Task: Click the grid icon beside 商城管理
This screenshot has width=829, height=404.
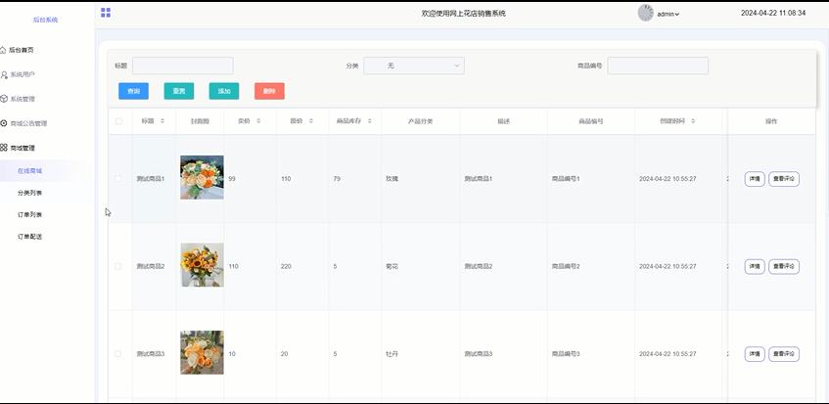Action: [x=4, y=148]
